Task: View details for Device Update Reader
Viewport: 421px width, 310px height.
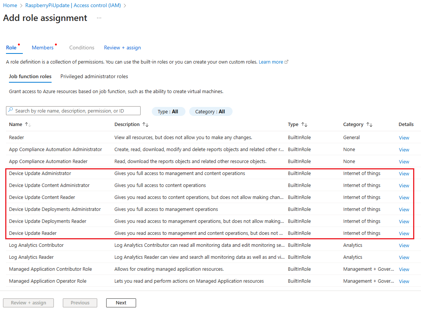Action: pyautogui.click(x=404, y=233)
